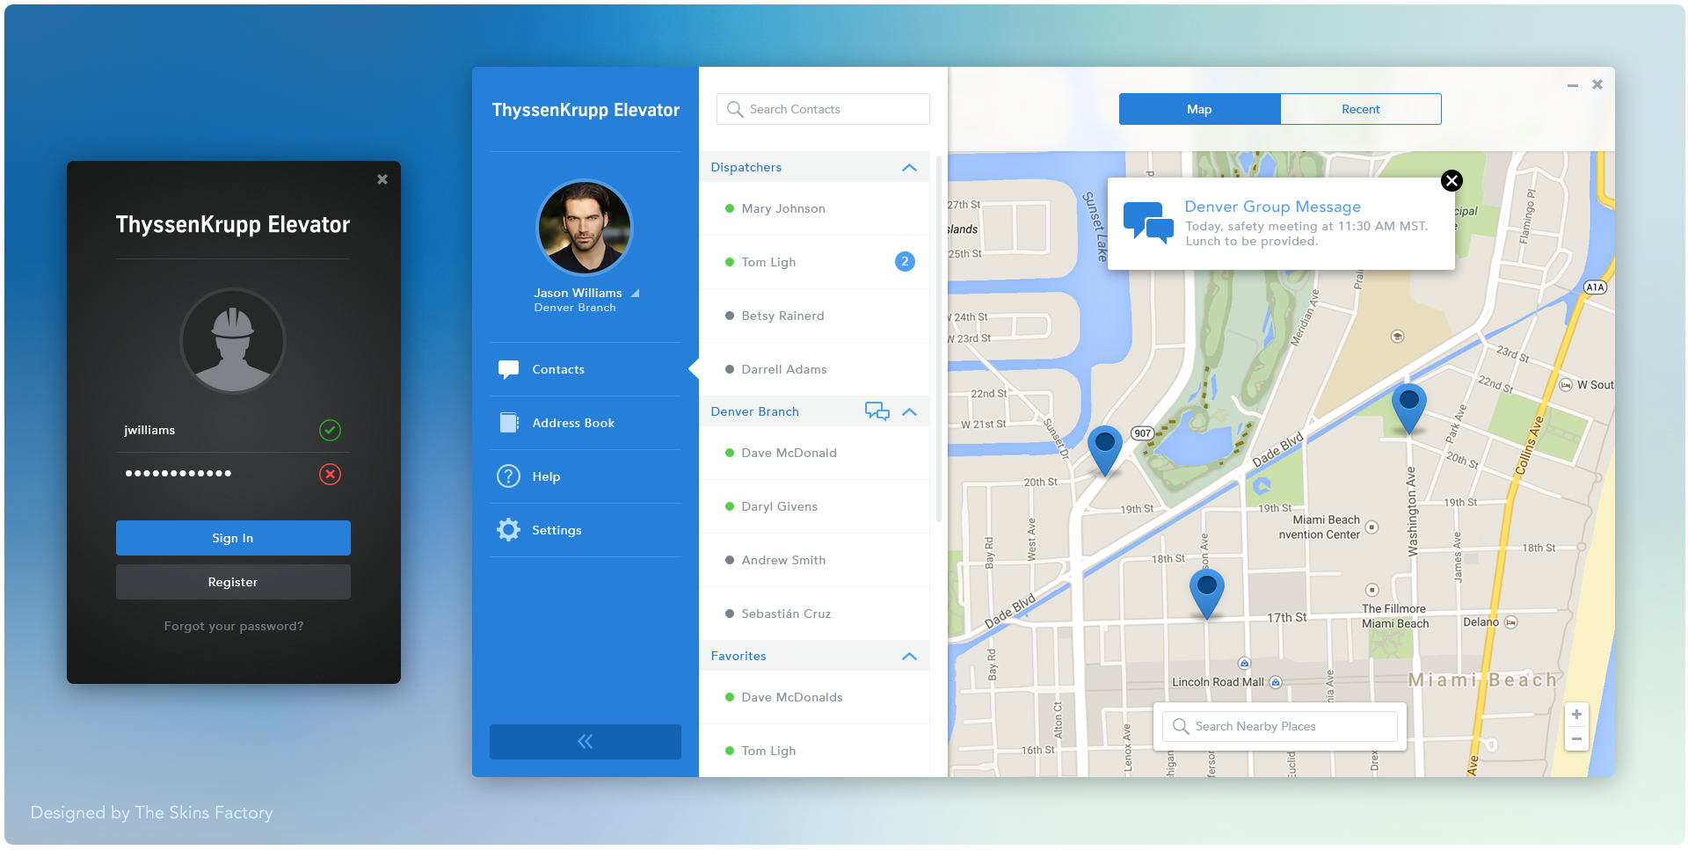Select contact Mary Johnson
Image resolution: width=1688 pixels, height=850 pixels.
tap(814, 208)
